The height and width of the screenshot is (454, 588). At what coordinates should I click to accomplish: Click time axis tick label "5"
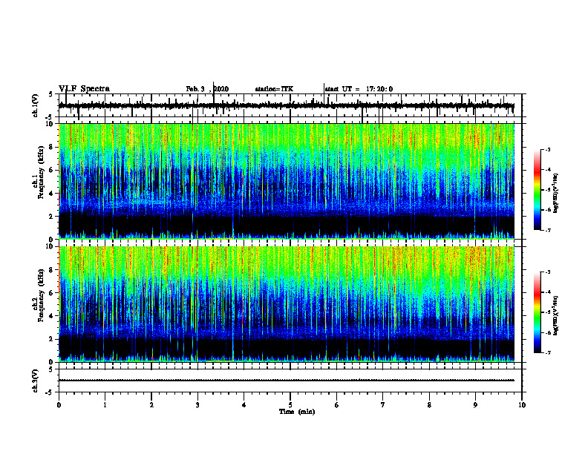[290, 405]
